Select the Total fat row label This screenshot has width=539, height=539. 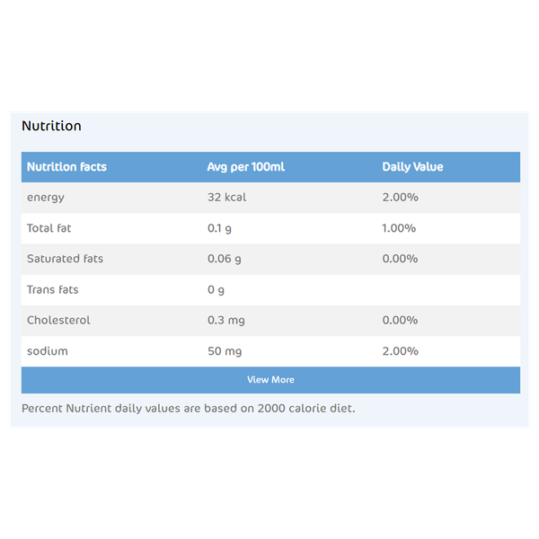click(49, 228)
